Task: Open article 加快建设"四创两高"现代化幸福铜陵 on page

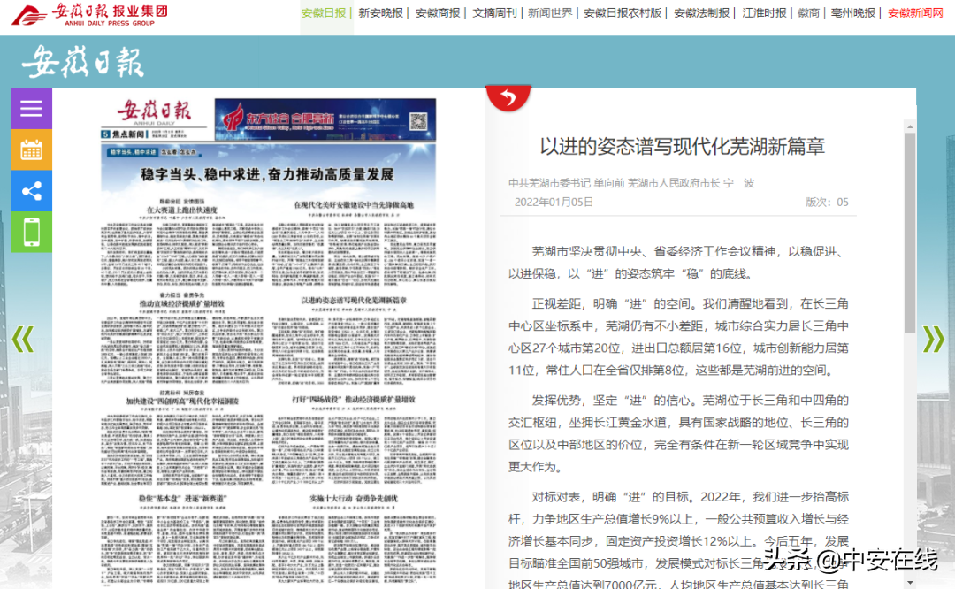Action: [182, 402]
